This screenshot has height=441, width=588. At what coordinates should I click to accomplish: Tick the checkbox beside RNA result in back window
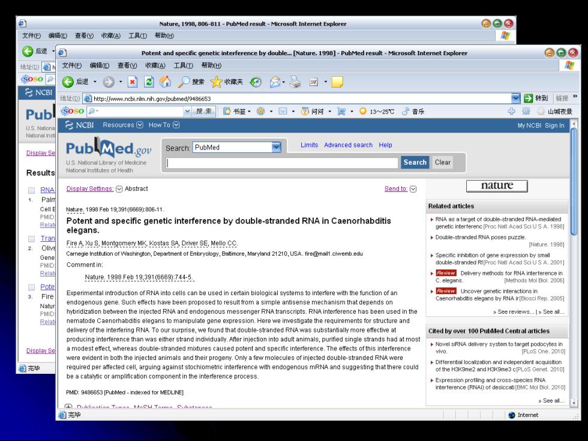tap(31, 190)
